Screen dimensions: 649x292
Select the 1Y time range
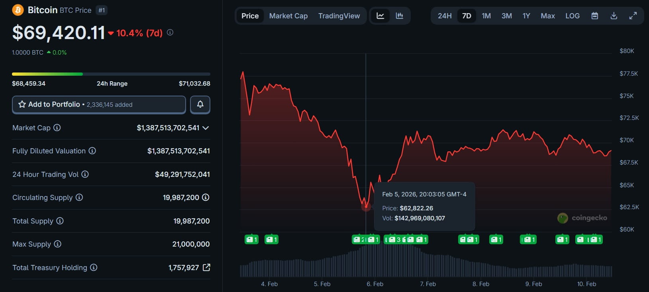coord(526,16)
